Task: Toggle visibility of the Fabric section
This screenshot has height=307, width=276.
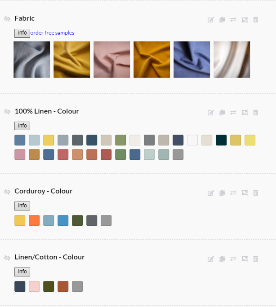Action: pos(7,19)
